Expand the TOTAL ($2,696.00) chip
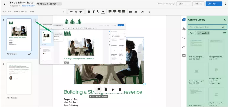The height and width of the screenshot is (107, 229). tap(49, 4)
